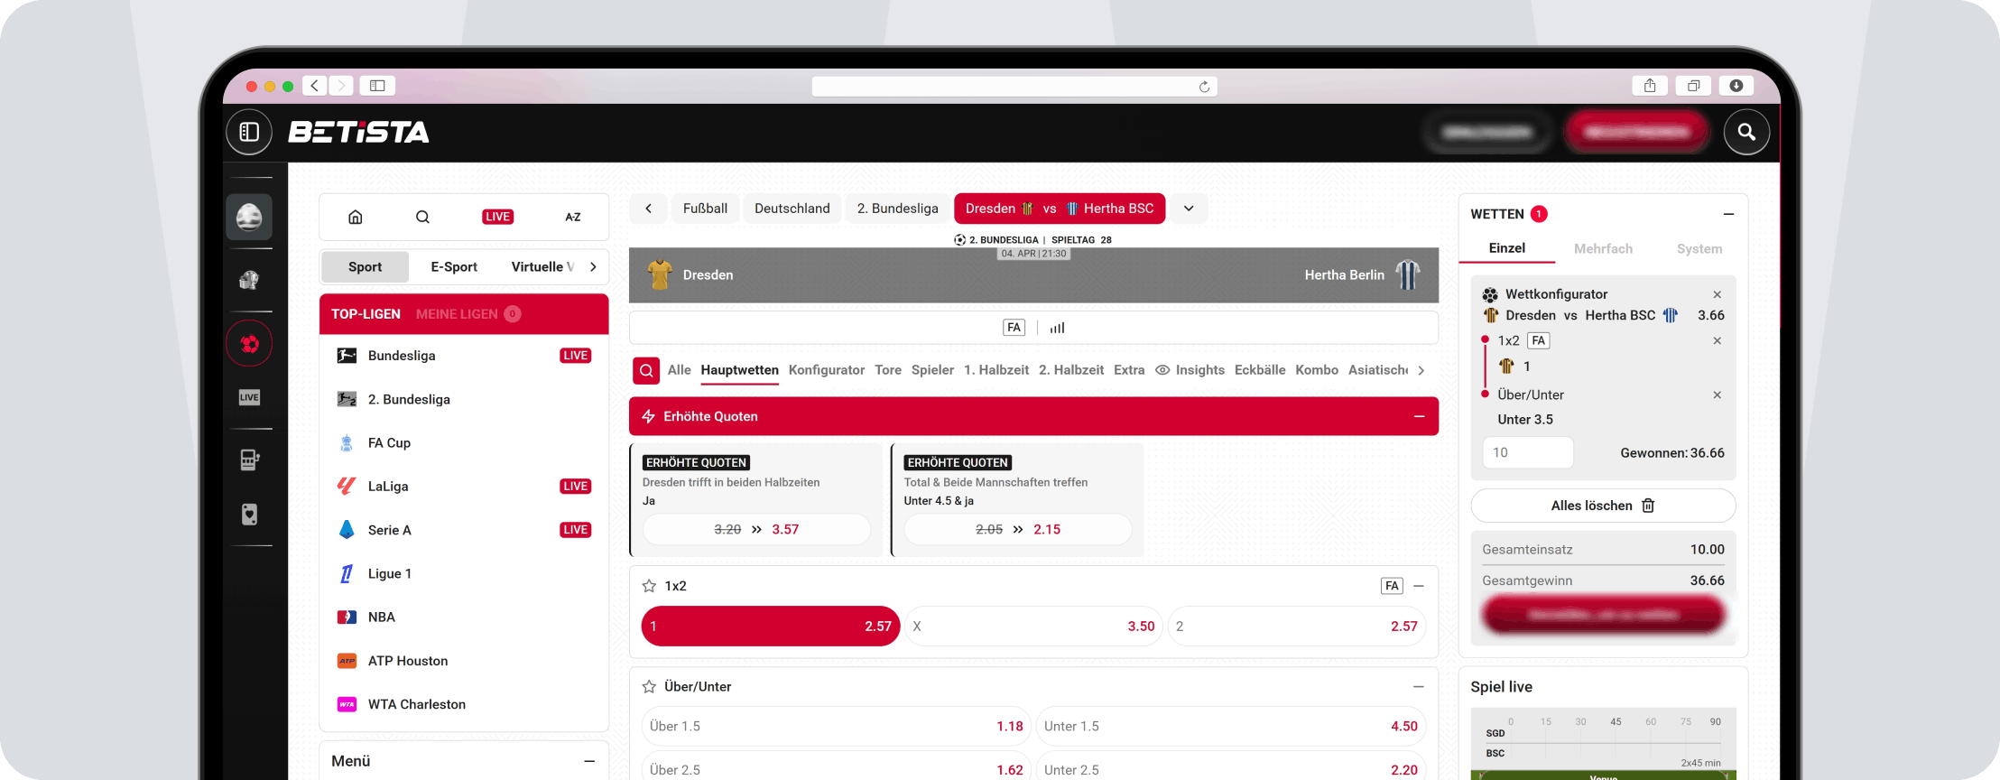Screen dimensions: 2000x780
Task: Select Über 1.5 at 1.18
Action: [836, 726]
